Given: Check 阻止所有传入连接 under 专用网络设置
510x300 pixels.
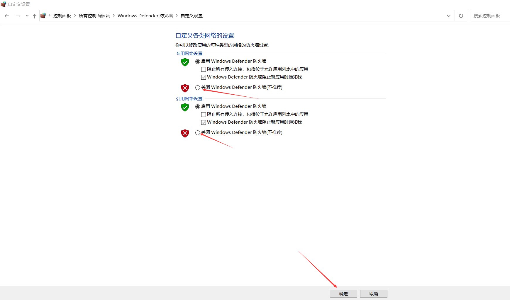Looking at the screenshot, I should [x=204, y=69].
